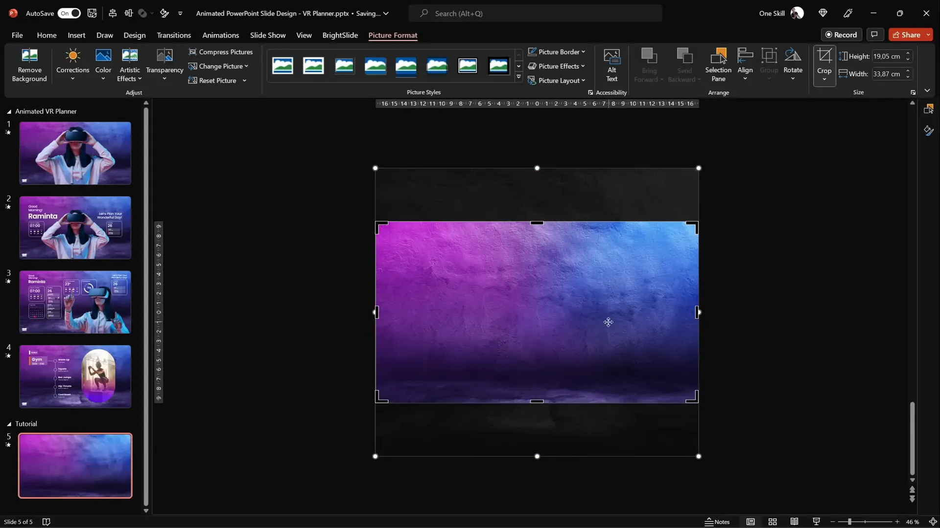Select the Remove Background tool

[x=29, y=65]
